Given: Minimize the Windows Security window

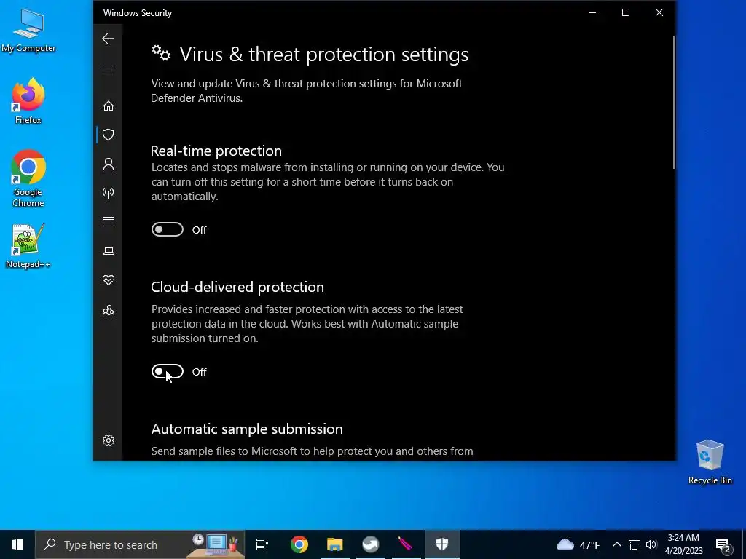Looking at the screenshot, I should coord(592,13).
